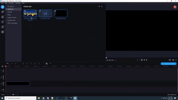Click the Rotate clip icon
Screen dimensions: 178x100
point(27,64)
